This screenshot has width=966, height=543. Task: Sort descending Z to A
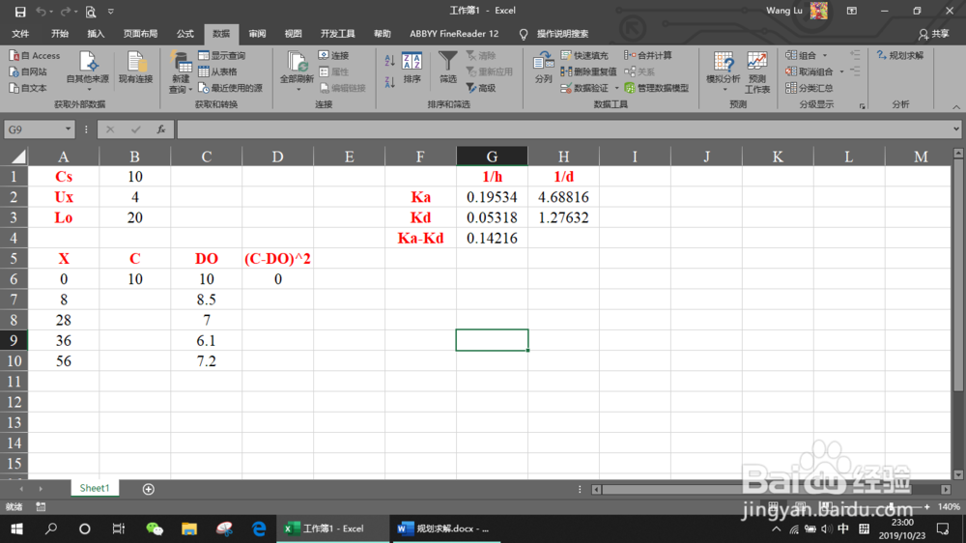click(389, 81)
